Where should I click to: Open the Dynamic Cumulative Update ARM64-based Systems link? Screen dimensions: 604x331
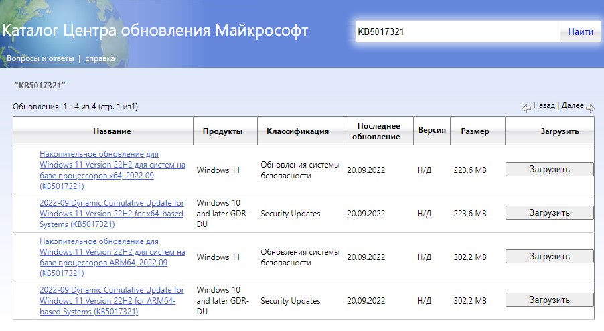tap(112, 301)
